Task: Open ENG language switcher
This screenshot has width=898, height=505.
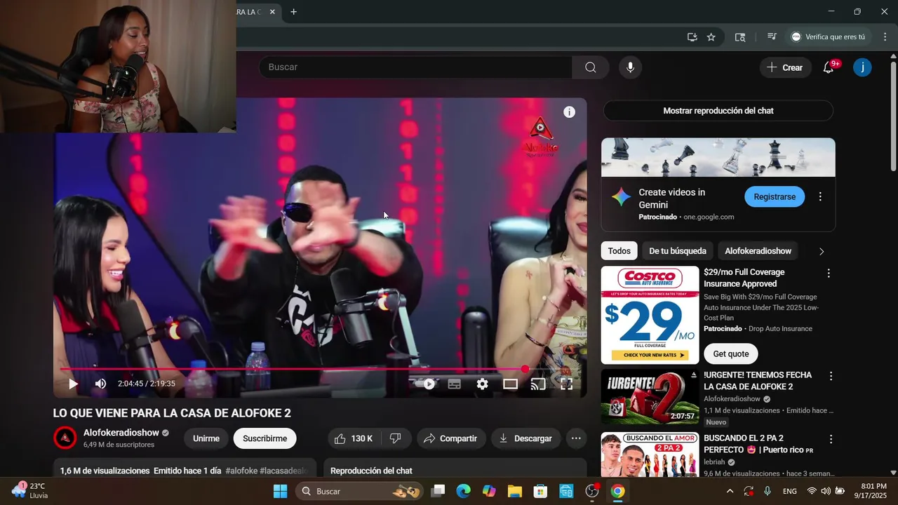Action: [x=789, y=491]
